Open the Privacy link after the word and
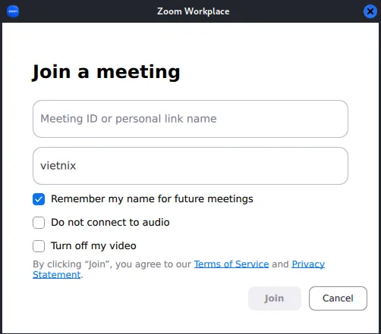 click(x=308, y=264)
